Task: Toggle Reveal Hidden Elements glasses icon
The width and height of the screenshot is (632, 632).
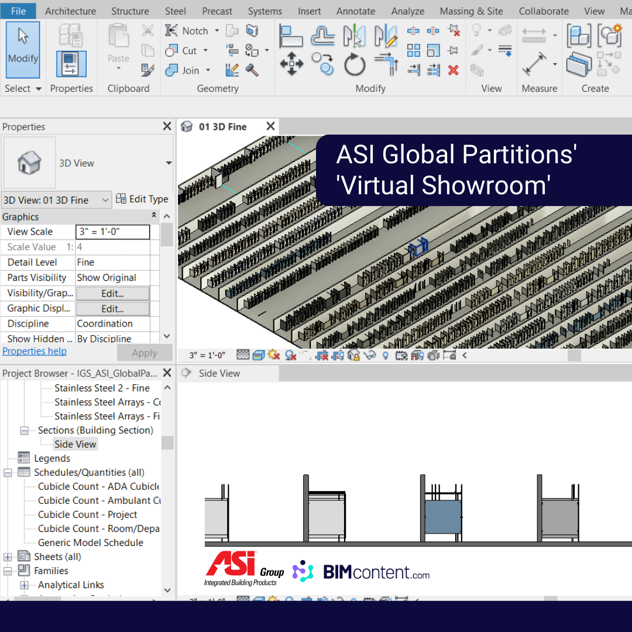Action: pos(368,355)
